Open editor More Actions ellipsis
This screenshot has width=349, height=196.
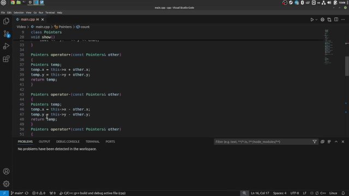click(343, 20)
